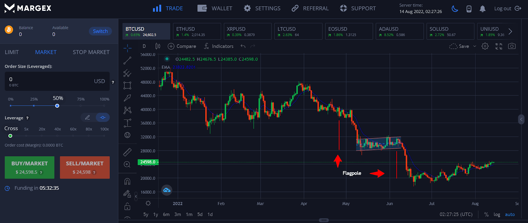Enter fullscreen chart mode
The image size is (528, 223).
click(x=499, y=46)
